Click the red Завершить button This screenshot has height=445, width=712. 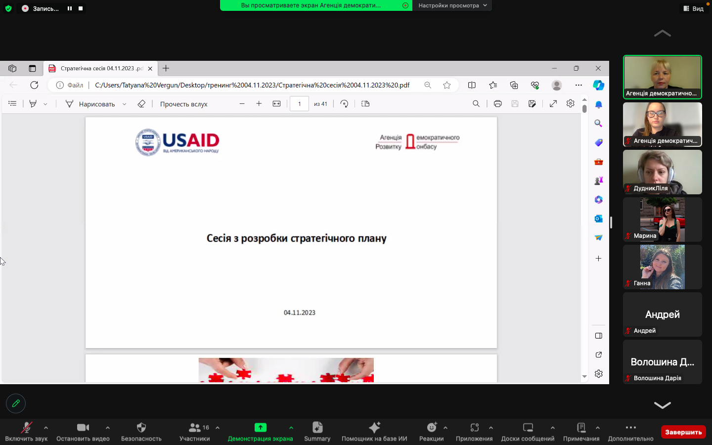pos(683,432)
